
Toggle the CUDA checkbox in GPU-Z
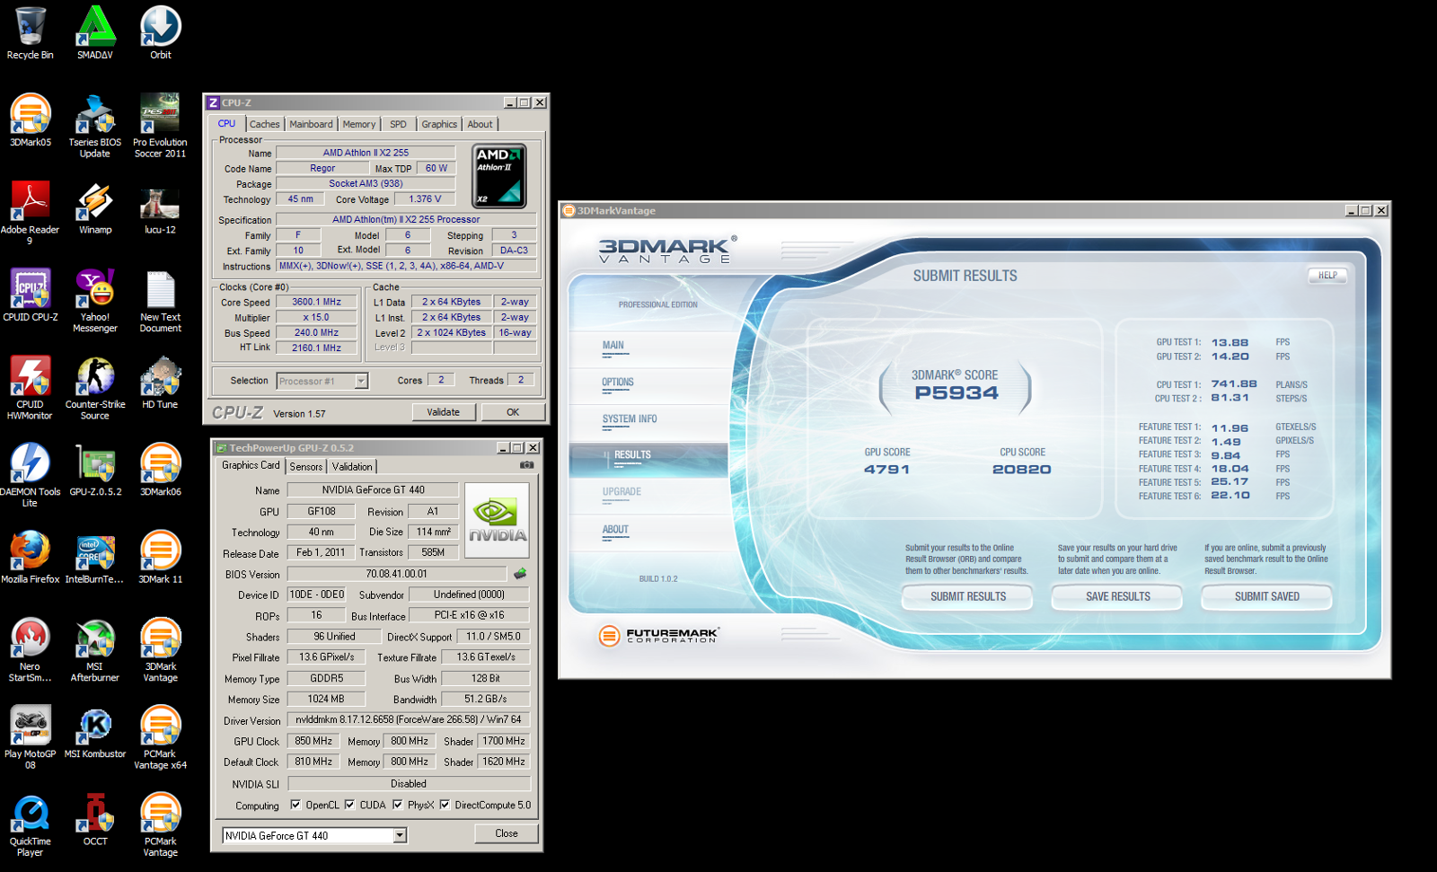point(349,805)
